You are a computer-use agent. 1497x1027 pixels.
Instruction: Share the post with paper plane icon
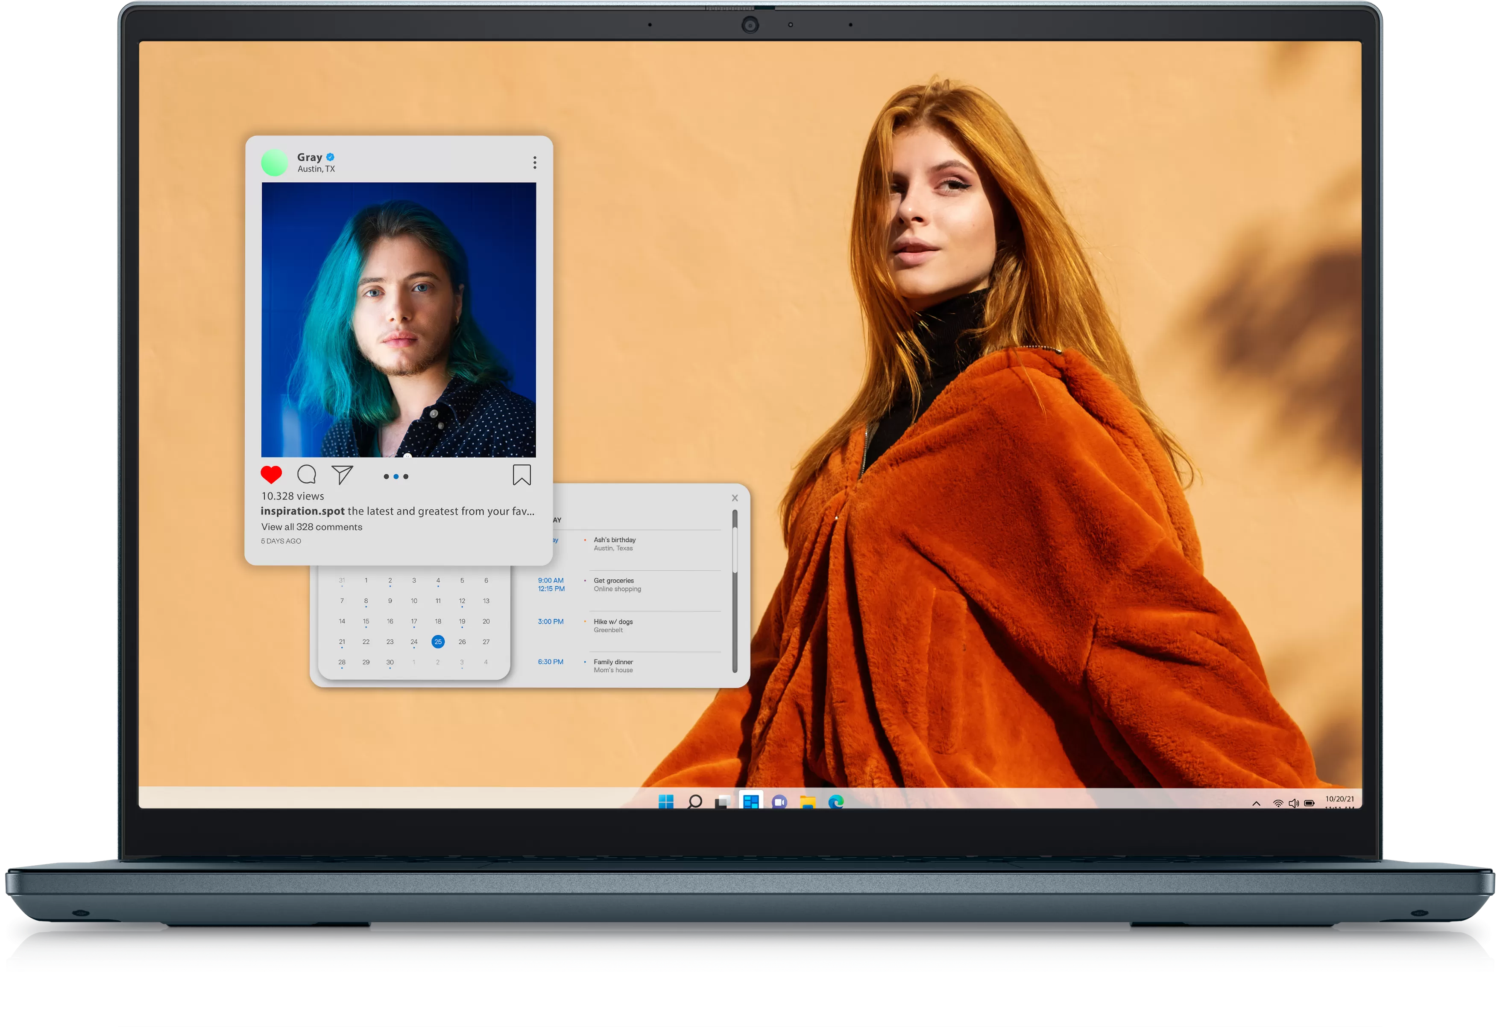342,475
